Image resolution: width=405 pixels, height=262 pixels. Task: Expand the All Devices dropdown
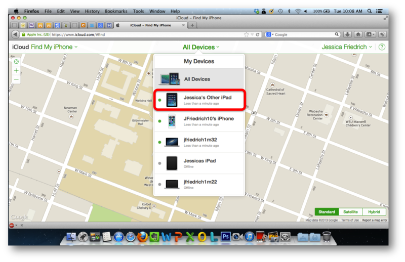click(201, 47)
